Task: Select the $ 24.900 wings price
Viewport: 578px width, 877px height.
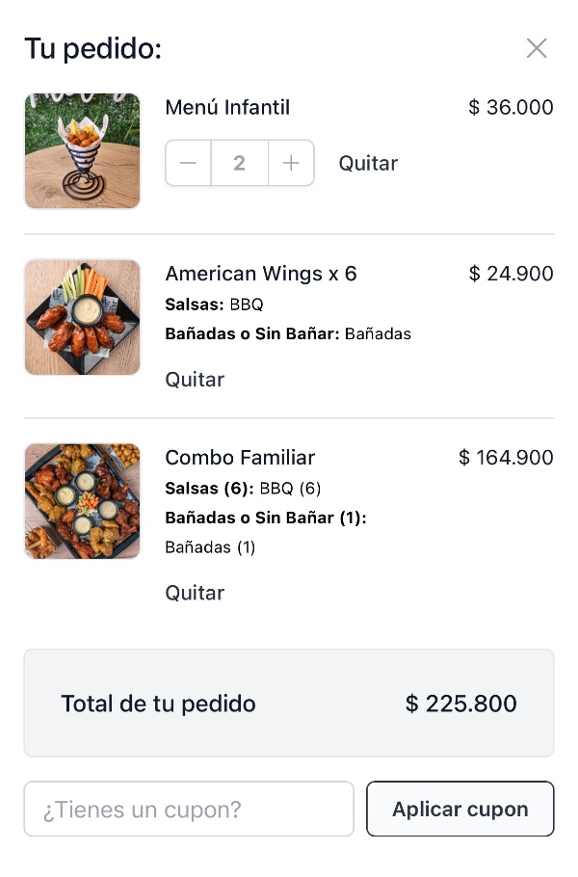Action: click(511, 274)
